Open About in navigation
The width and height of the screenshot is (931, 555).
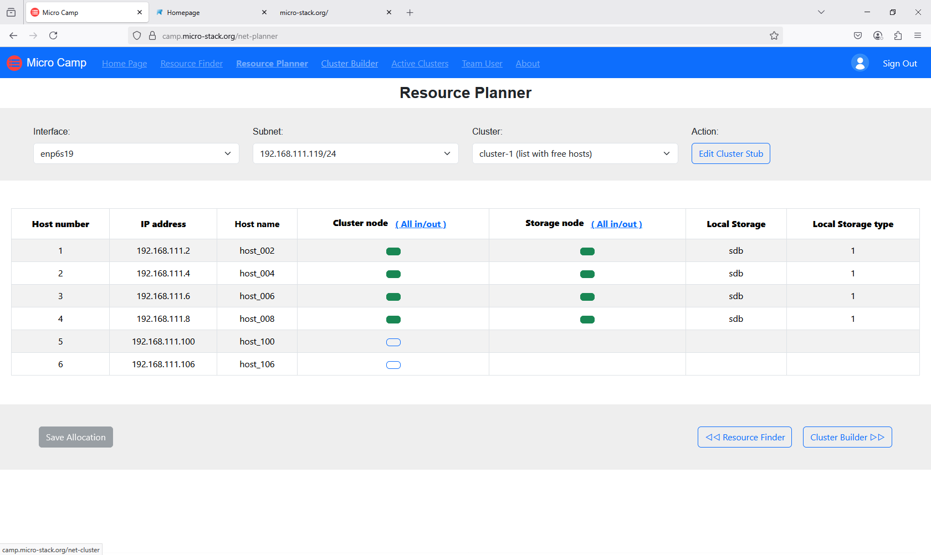[x=528, y=64]
